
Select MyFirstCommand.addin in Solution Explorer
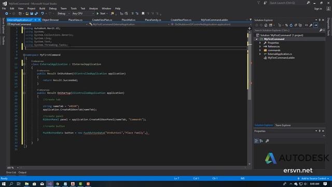[281, 58]
